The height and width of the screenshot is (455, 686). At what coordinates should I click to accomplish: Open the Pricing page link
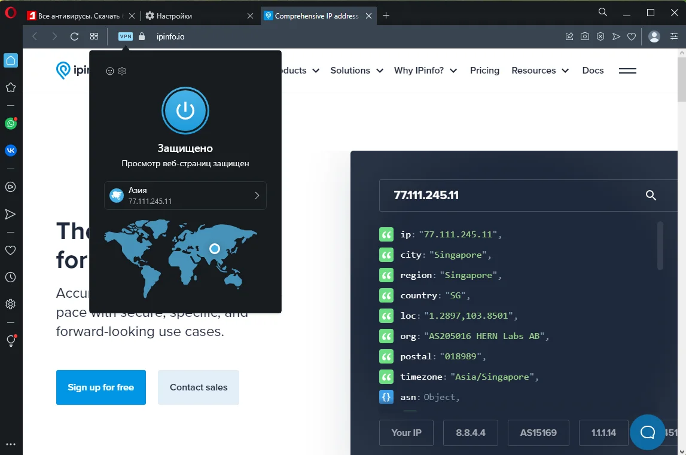pyautogui.click(x=484, y=71)
